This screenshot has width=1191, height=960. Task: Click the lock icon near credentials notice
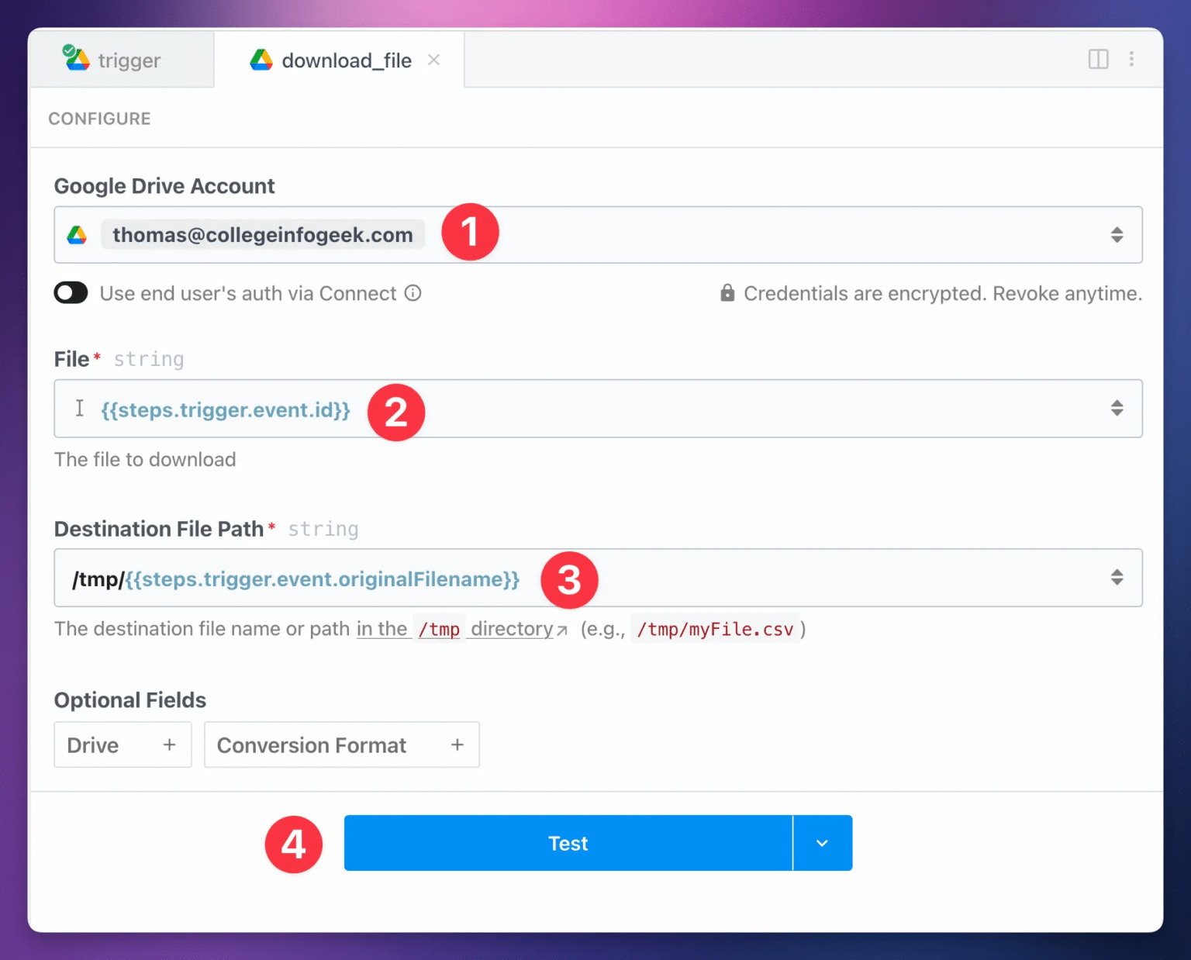click(727, 293)
